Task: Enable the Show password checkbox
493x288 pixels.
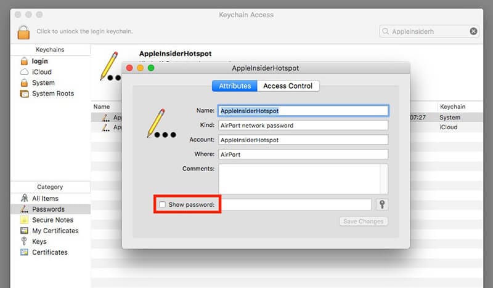Action: coord(162,204)
